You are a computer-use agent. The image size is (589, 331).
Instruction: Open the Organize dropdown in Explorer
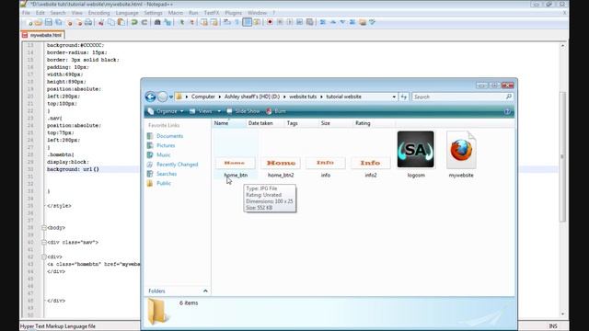166,111
